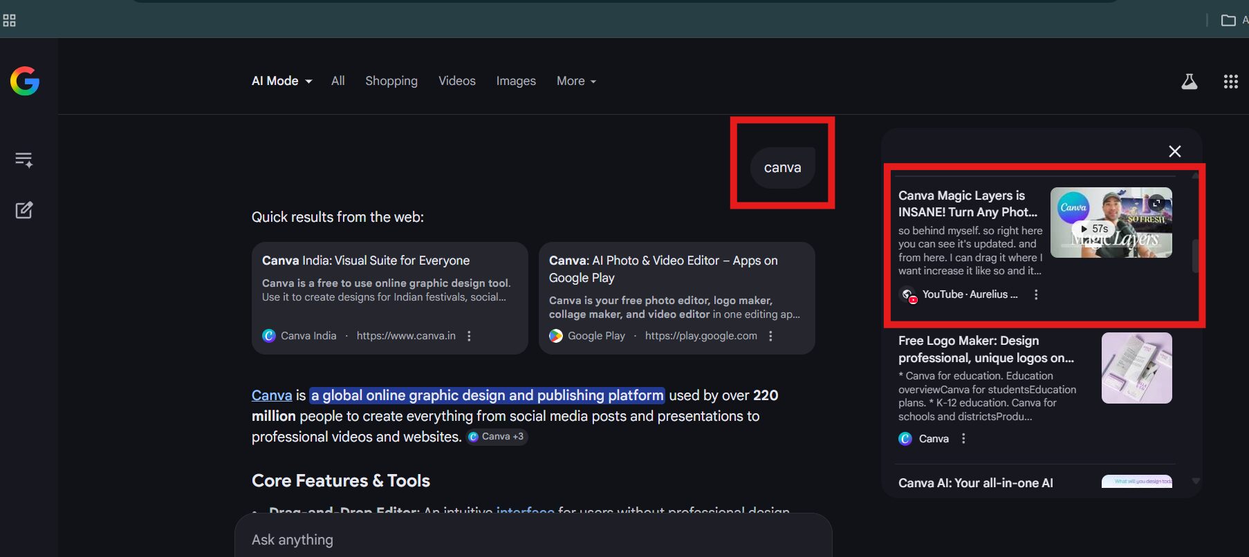Image resolution: width=1249 pixels, height=557 pixels.
Task: Open three-dot menu for Canva logo maker
Action: click(x=963, y=439)
